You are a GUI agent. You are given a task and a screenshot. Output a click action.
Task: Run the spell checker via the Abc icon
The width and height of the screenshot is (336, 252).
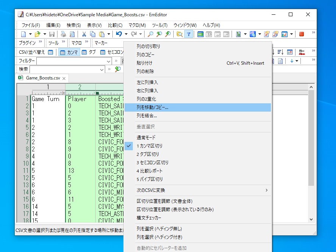point(302,52)
